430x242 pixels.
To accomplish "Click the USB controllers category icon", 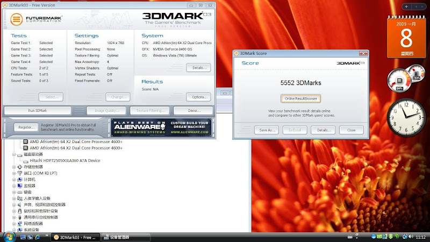I will point(20,218).
